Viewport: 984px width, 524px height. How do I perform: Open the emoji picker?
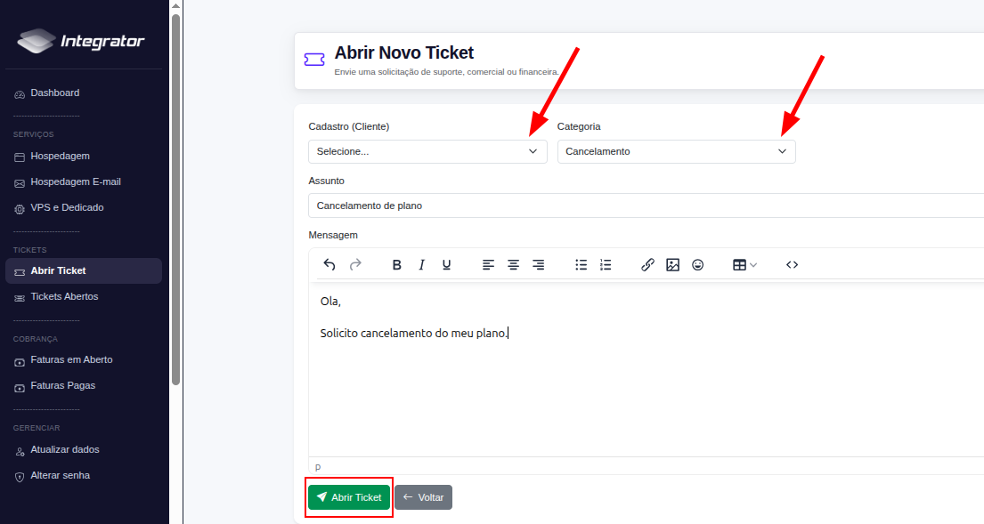(698, 265)
